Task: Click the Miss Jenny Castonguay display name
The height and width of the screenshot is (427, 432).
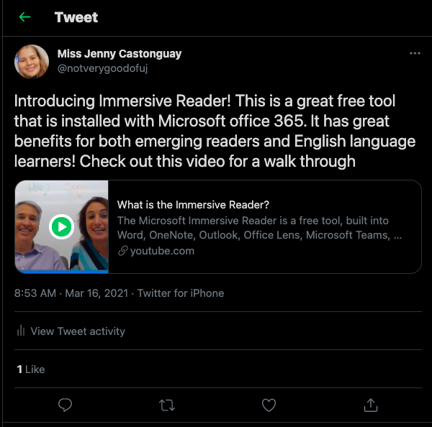Action: [x=120, y=54]
